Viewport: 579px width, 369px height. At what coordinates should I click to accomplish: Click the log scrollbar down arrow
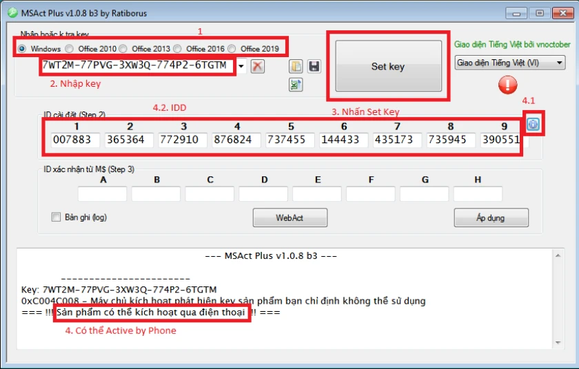(558, 343)
